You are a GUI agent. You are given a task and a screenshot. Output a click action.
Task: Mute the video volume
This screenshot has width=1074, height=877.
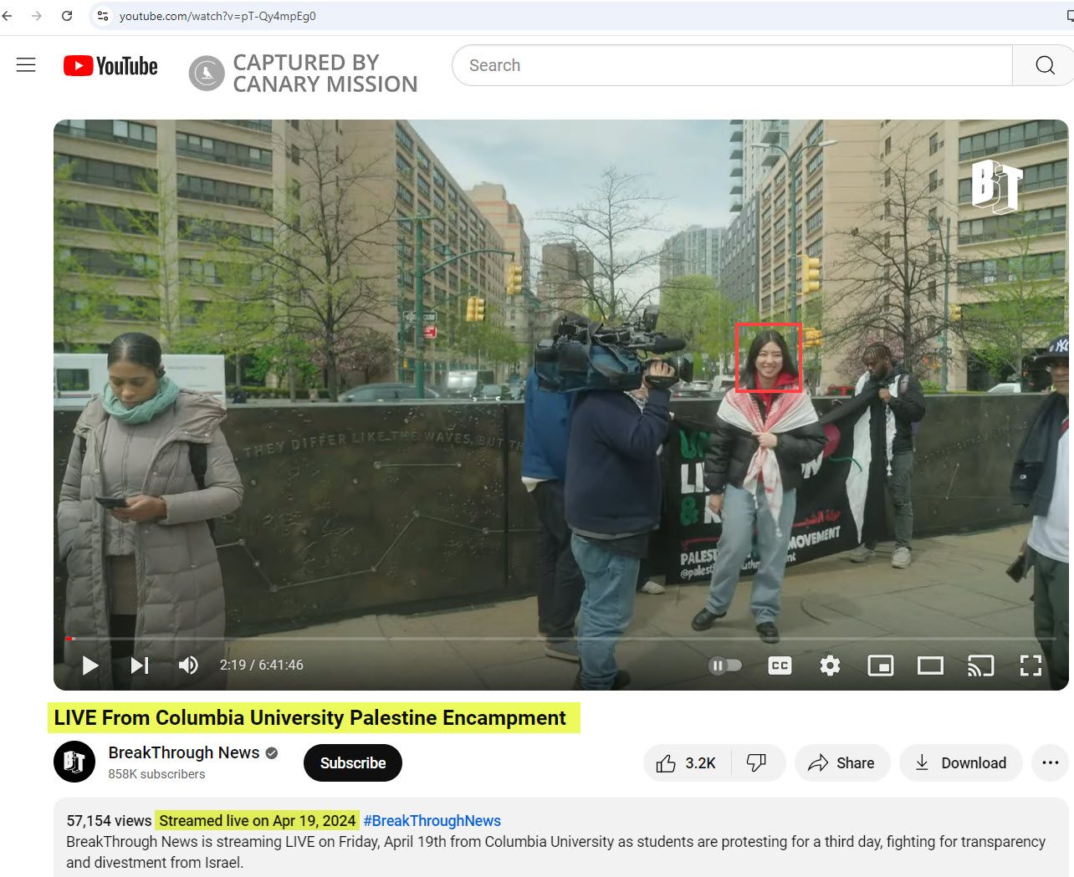188,665
